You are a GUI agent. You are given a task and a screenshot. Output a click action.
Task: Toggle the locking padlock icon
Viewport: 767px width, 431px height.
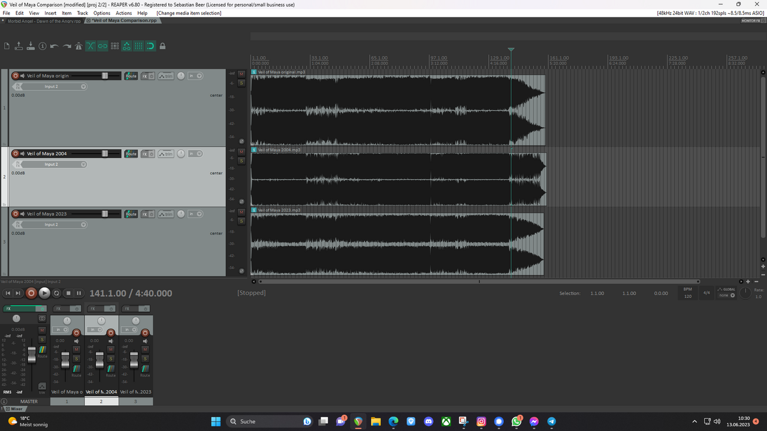pyautogui.click(x=162, y=46)
